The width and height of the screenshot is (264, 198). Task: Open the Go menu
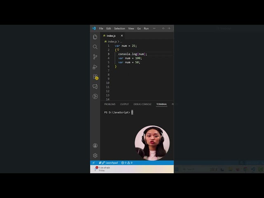coord(139,28)
